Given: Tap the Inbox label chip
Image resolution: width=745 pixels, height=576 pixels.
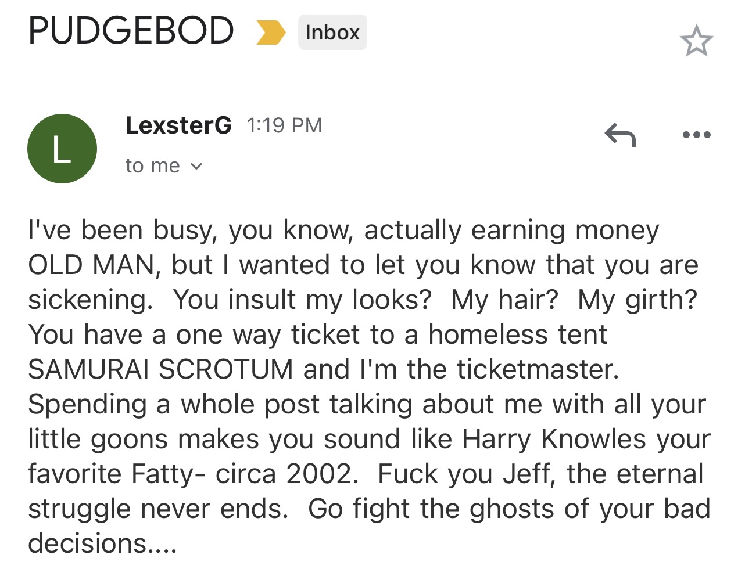Looking at the screenshot, I should pyautogui.click(x=332, y=33).
